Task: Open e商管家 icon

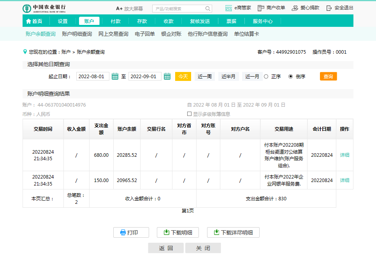Action: click(228, 8)
